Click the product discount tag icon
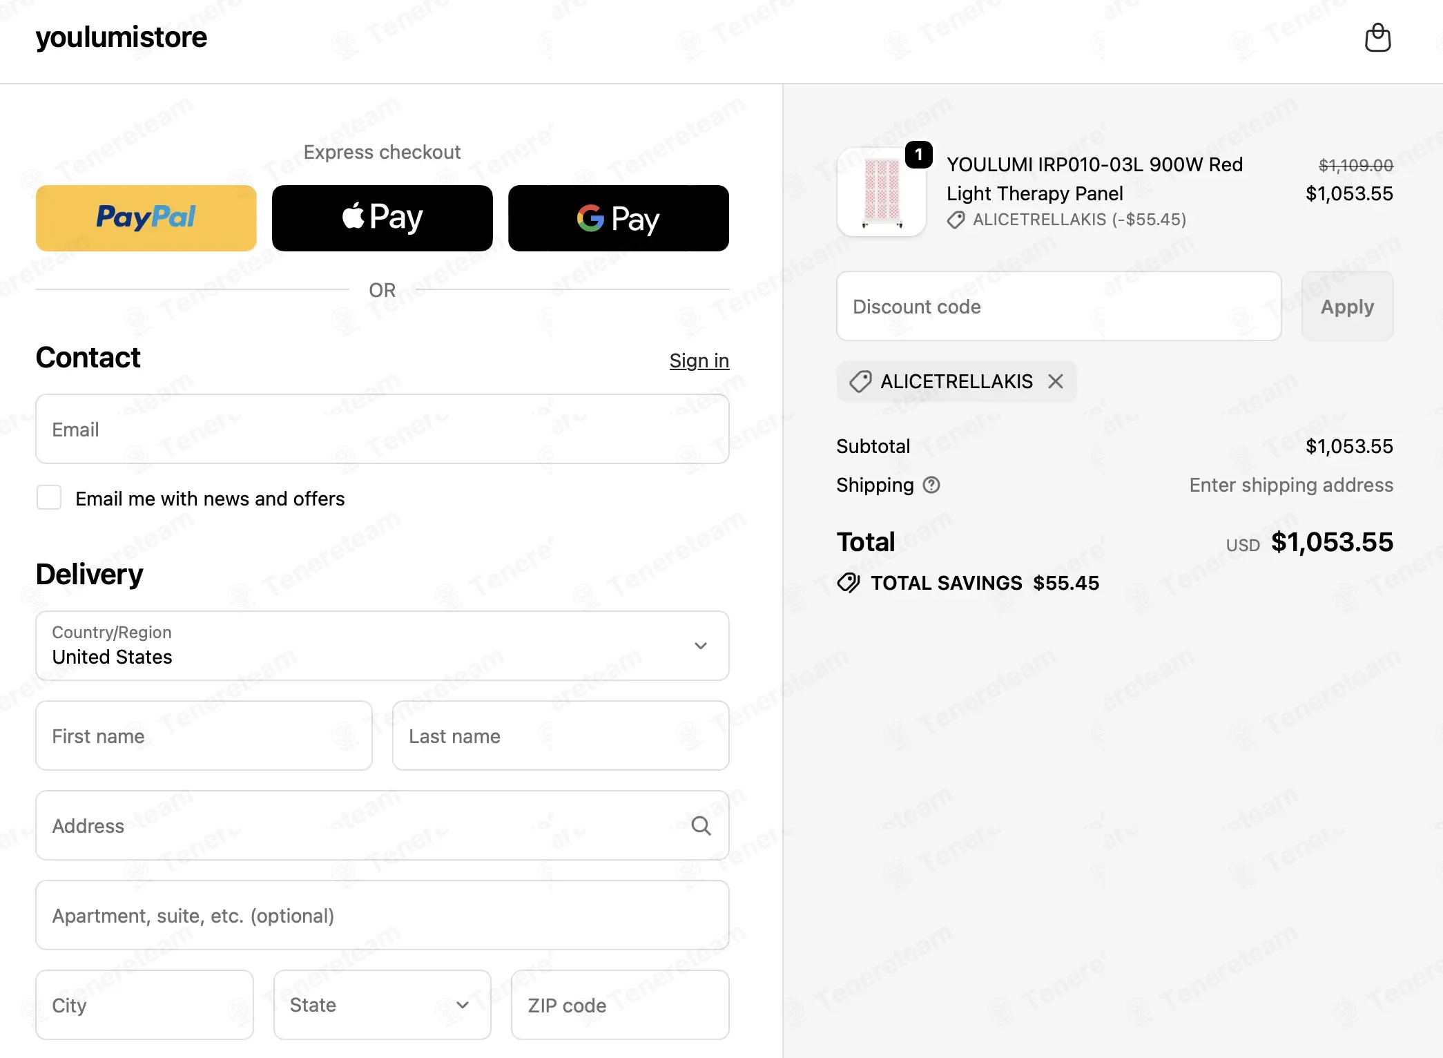The height and width of the screenshot is (1058, 1443). pos(956,220)
